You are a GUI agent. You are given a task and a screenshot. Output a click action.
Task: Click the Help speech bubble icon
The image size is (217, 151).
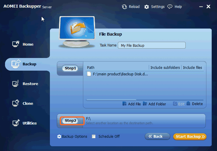170,6
